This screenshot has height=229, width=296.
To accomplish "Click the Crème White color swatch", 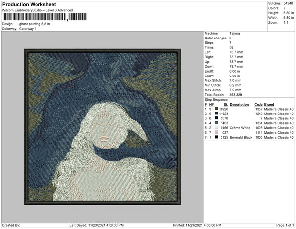I will (x=216, y=128).
